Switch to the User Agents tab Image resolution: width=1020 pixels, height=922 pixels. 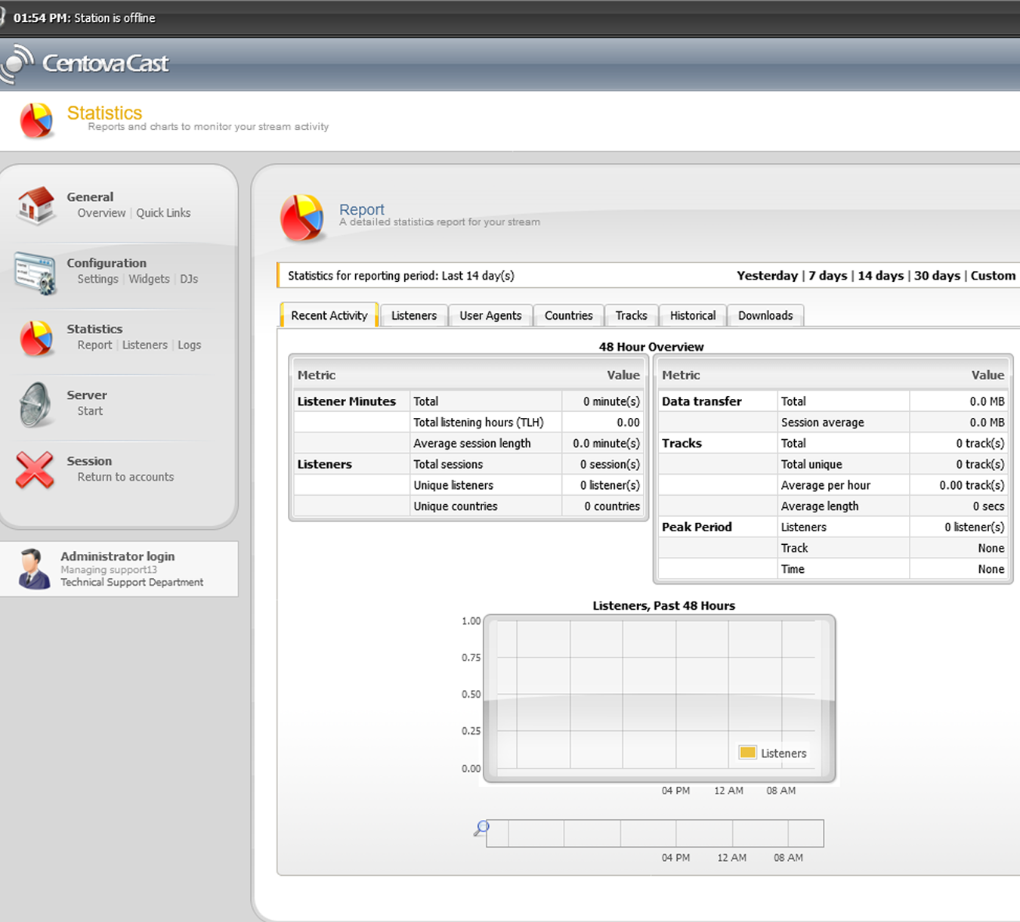pyautogui.click(x=490, y=316)
